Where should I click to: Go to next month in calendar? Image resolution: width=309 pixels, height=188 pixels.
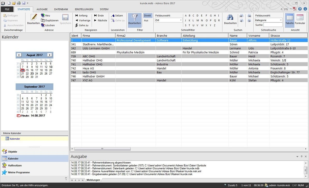coord(50,55)
